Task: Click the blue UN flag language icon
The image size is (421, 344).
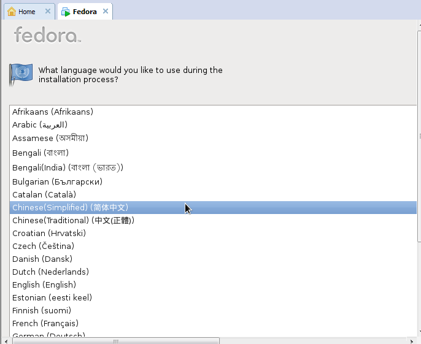Action: (21, 75)
